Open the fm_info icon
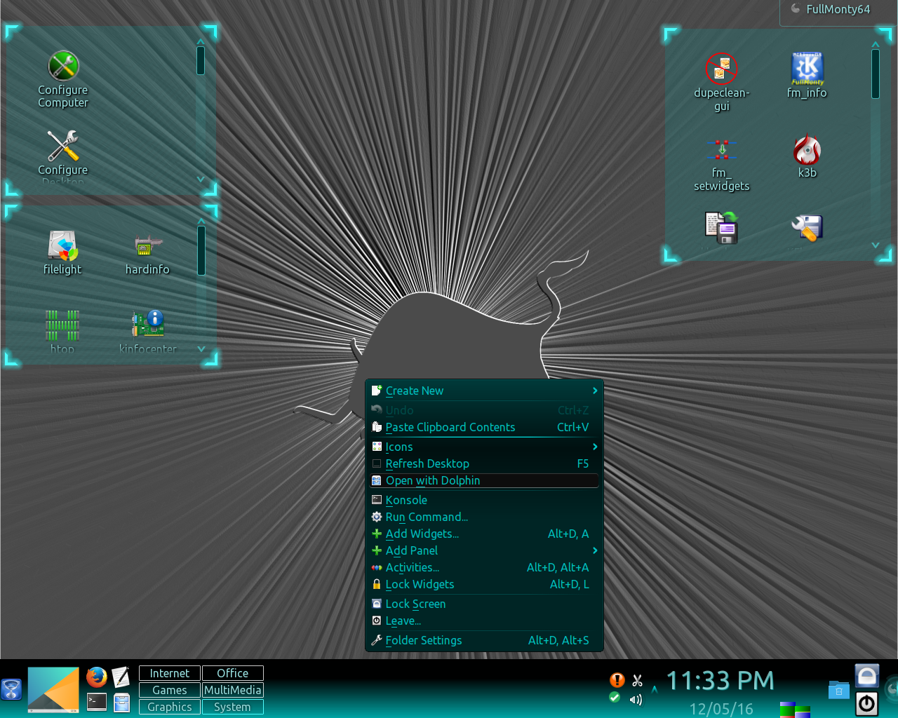 (807, 75)
